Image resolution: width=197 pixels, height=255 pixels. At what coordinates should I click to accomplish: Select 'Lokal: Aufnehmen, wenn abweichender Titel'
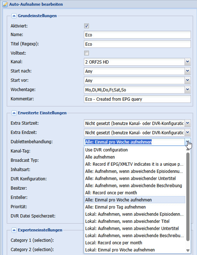[x=135, y=221]
